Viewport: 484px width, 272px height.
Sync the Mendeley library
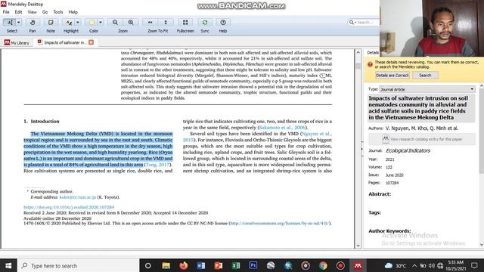click(x=205, y=23)
